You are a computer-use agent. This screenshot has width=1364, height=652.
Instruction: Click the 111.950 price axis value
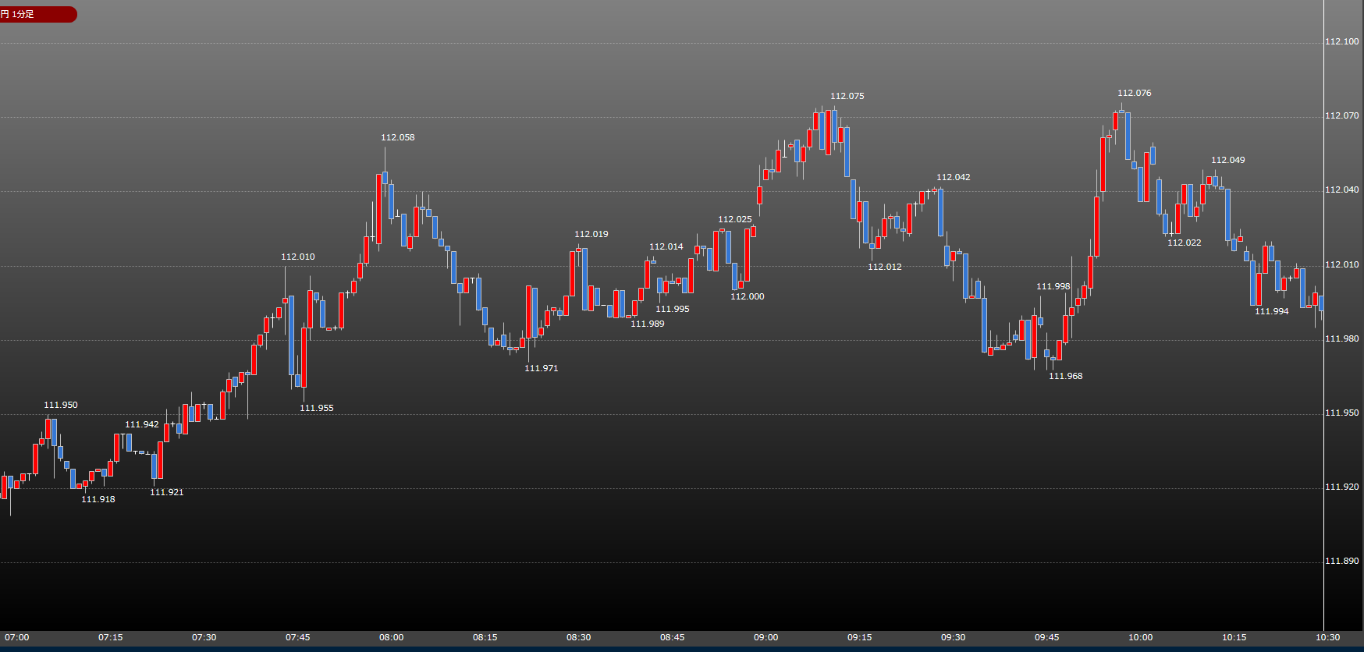(1342, 413)
